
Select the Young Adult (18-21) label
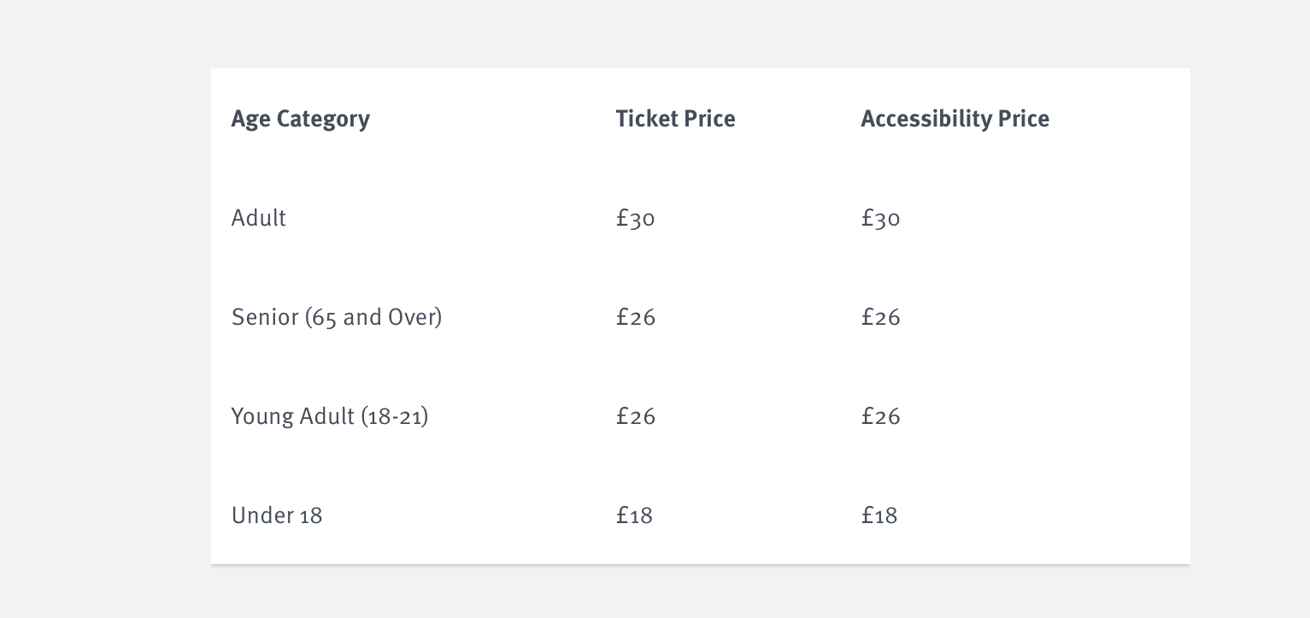[x=330, y=417]
